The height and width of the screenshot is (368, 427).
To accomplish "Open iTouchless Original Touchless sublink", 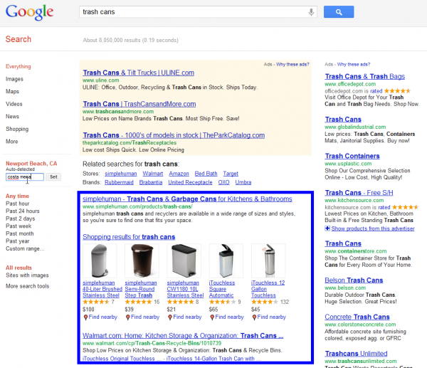I will click(122, 359).
